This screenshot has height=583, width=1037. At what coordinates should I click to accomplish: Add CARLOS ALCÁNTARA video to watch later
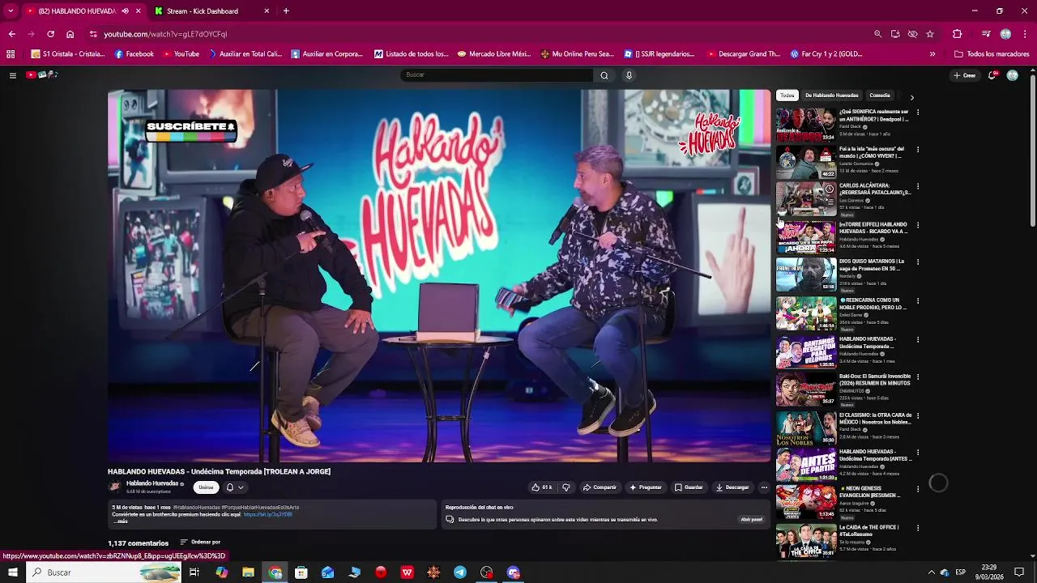[829, 189]
